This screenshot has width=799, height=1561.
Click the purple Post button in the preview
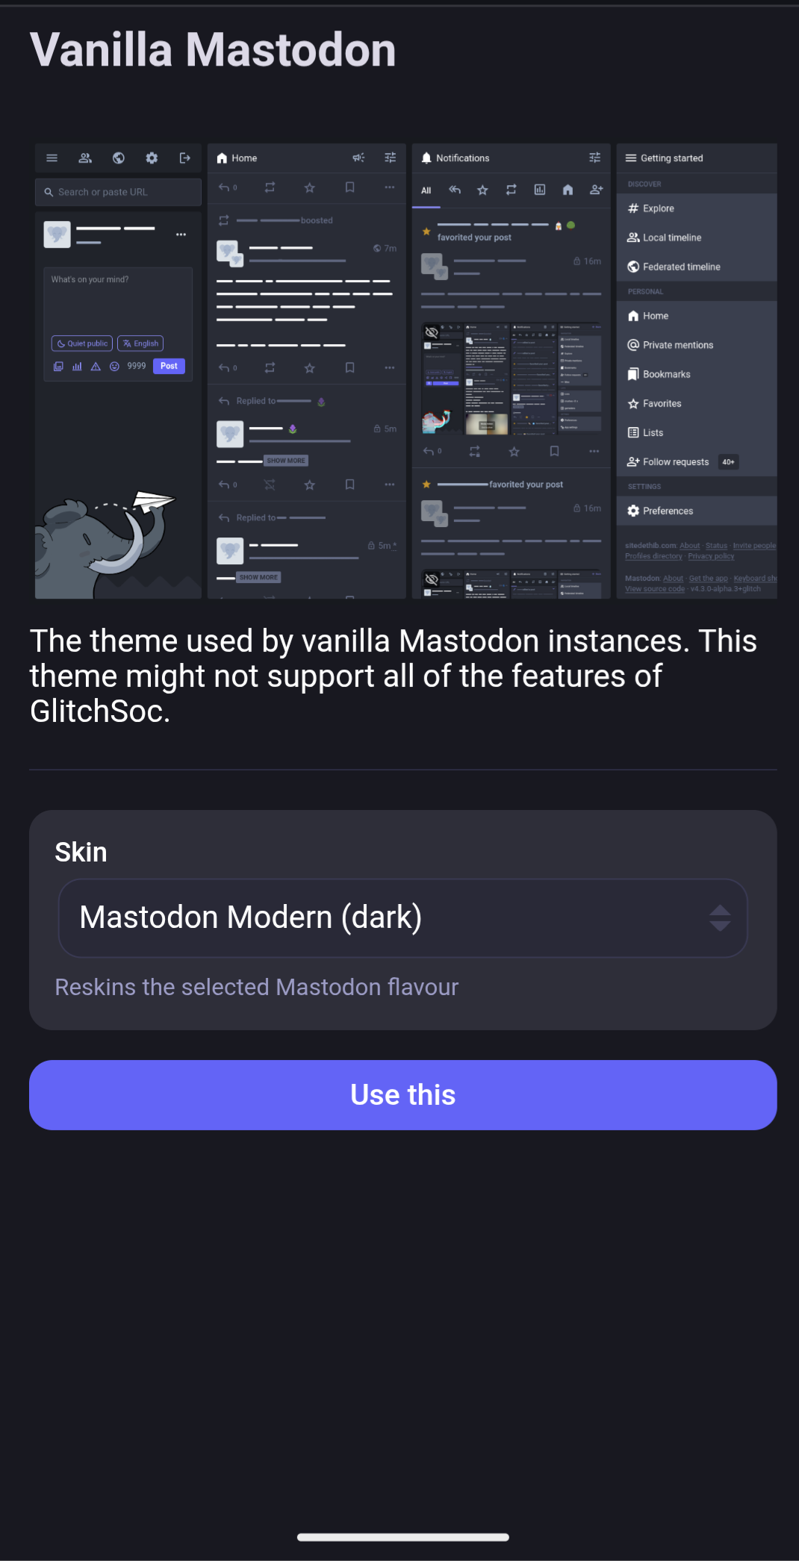[x=169, y=366]
